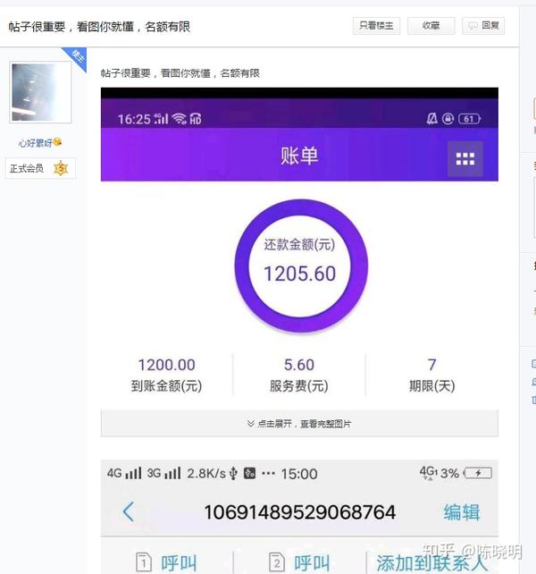The height and width of the screenshot is (574, 536).
Task: Click the battery 61 icon
Action: coord(469,119)
